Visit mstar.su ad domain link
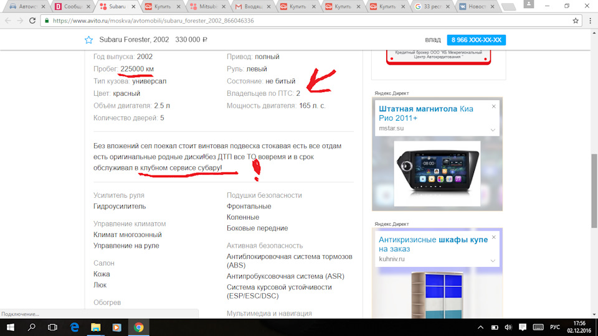This screenshot has height=336, width=598. (x=391, y=128)
